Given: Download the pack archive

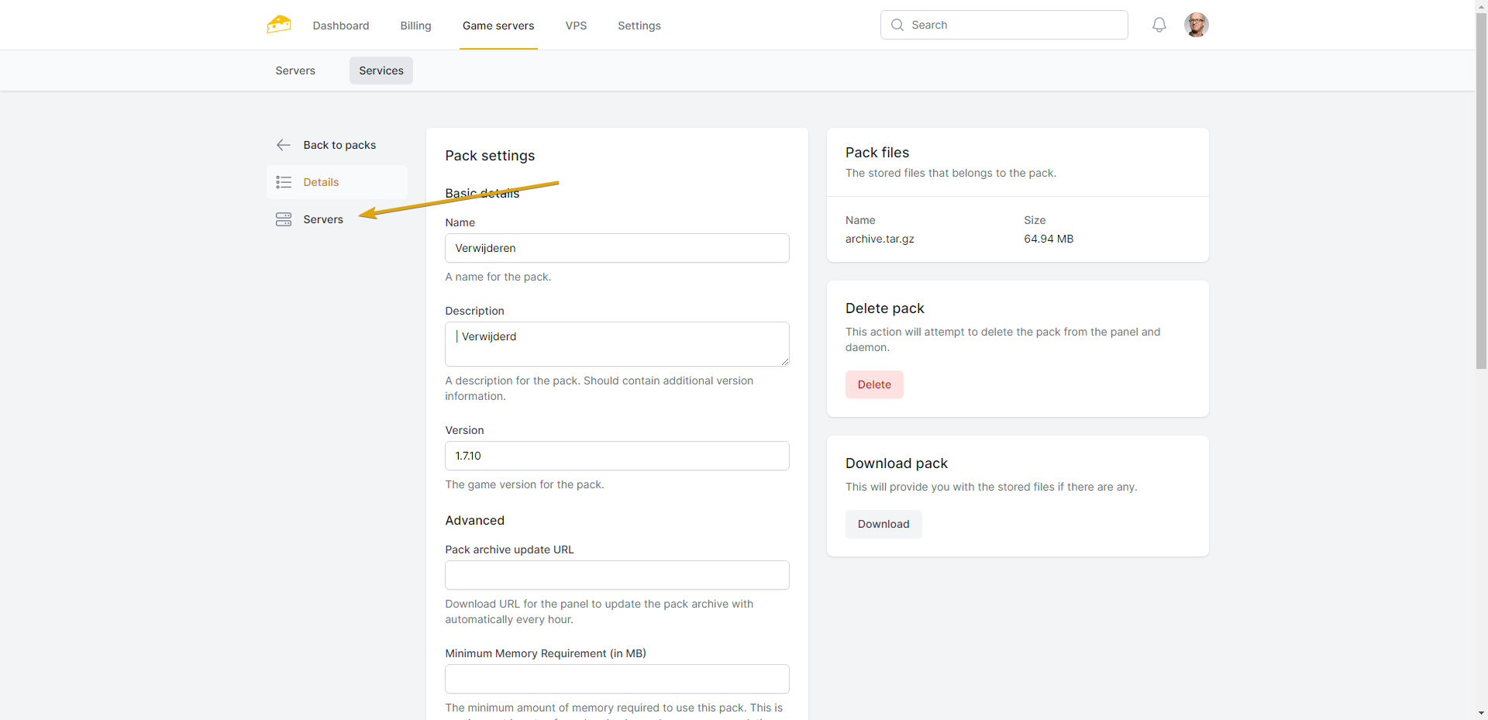Looking at the screenshot, I should click(883, 524).
